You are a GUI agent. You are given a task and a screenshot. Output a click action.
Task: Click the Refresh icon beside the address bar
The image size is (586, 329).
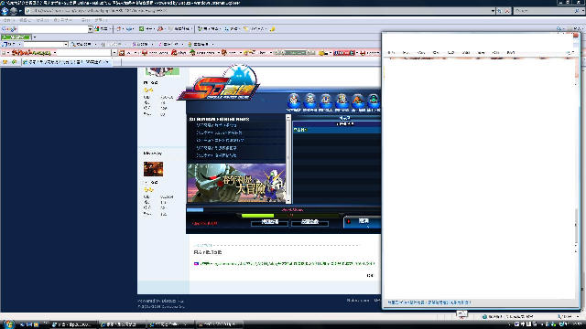coord(500,11)
